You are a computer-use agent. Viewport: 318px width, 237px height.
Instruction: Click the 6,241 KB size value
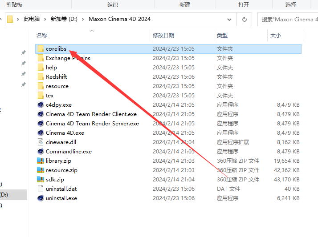[x=288, y=198]
